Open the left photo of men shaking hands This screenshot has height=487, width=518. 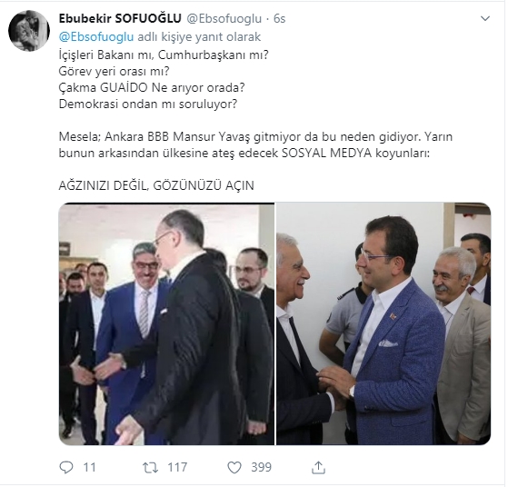click(166, 323)
